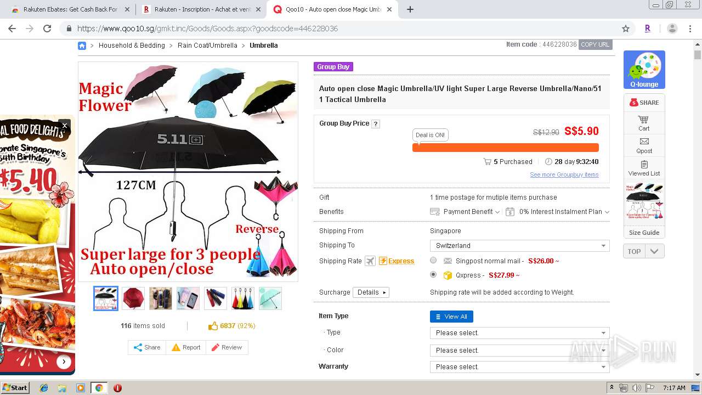Screen dimensions: 702x395
Task: Click the Group Buy Price help question mark
Action: point(376,124)
